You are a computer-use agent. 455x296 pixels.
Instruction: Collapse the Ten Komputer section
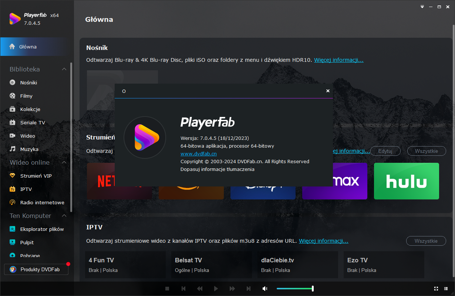[x=64, y=216]
